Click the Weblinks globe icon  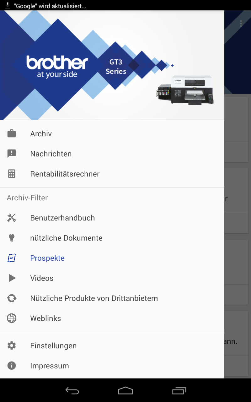click(x=12, y=318)
